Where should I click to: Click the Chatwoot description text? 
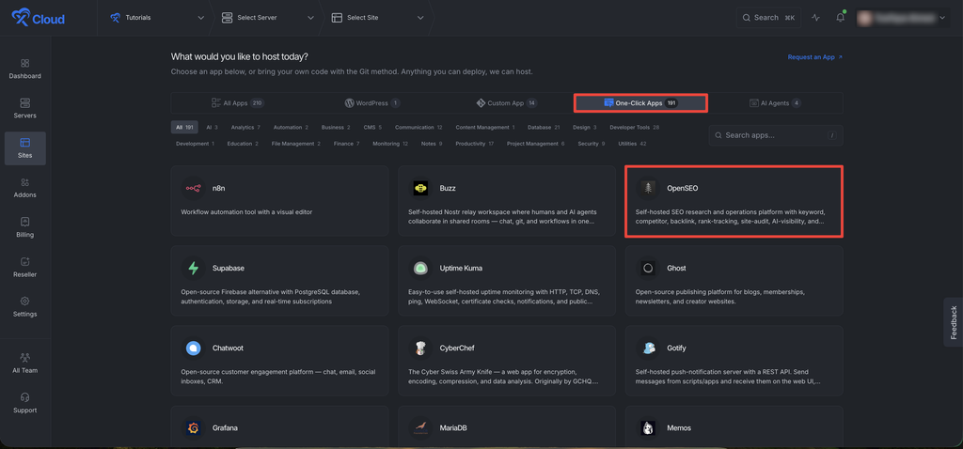click(x=278, y=376)
